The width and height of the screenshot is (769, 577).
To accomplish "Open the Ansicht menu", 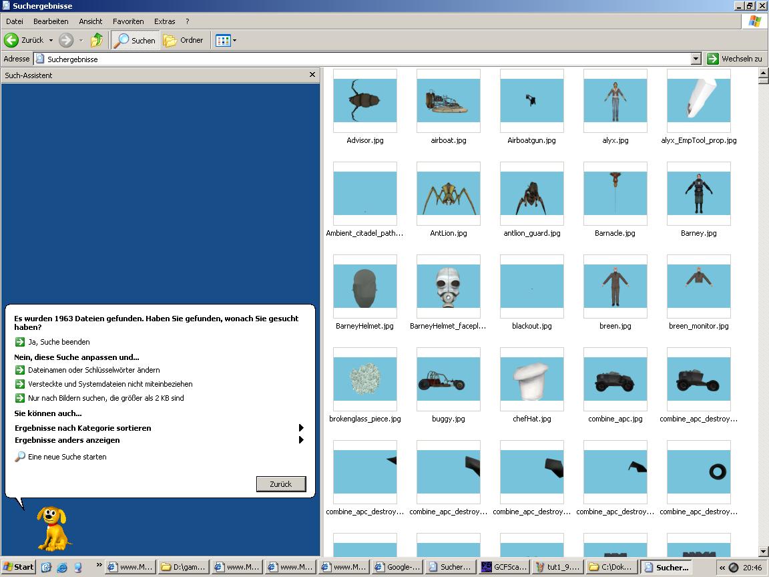I will point(91,21).
